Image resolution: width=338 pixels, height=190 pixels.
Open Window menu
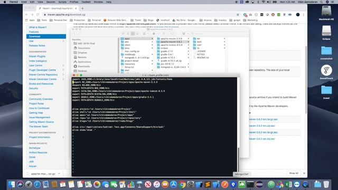[98, 2]
